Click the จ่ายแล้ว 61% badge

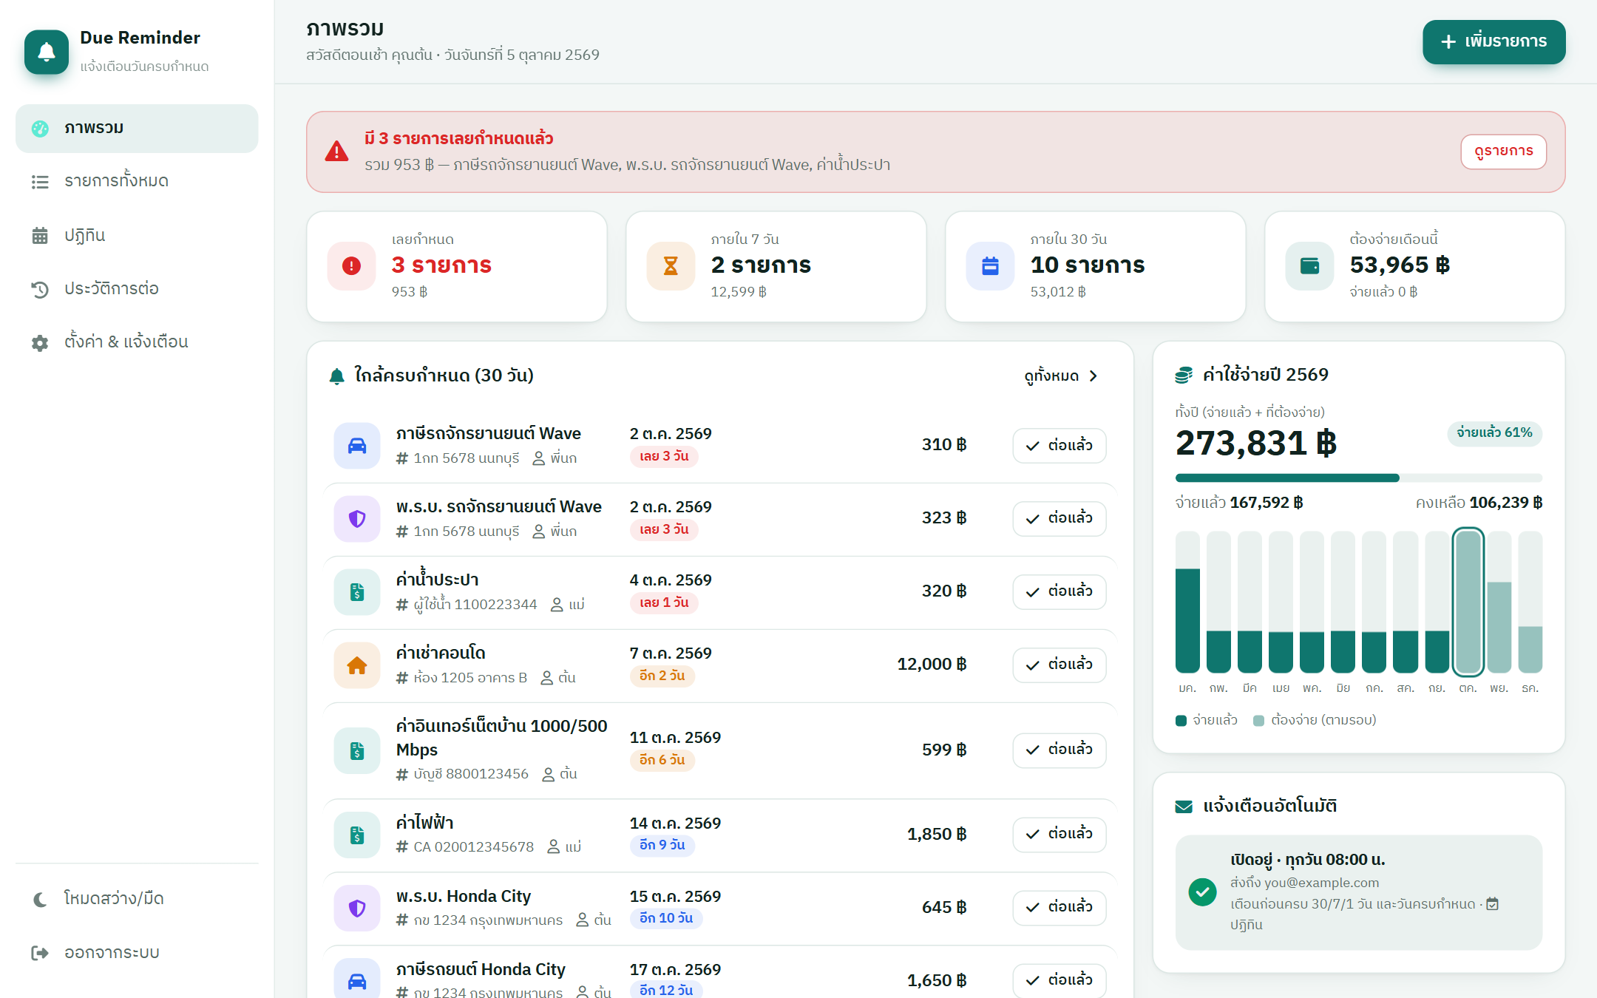click(x=1494, y=432)
